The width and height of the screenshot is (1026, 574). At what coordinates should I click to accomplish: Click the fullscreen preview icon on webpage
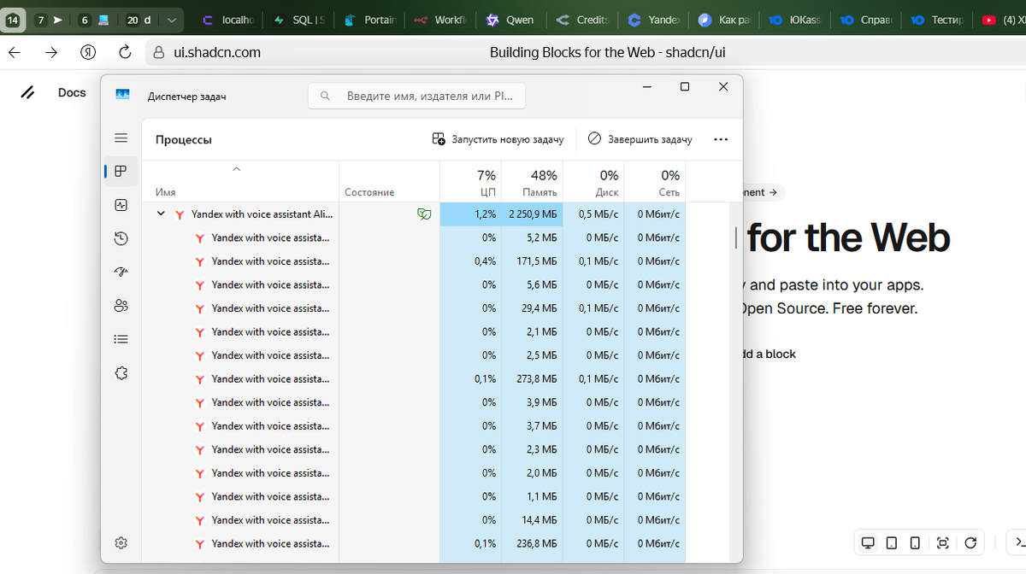pos(943,542)
